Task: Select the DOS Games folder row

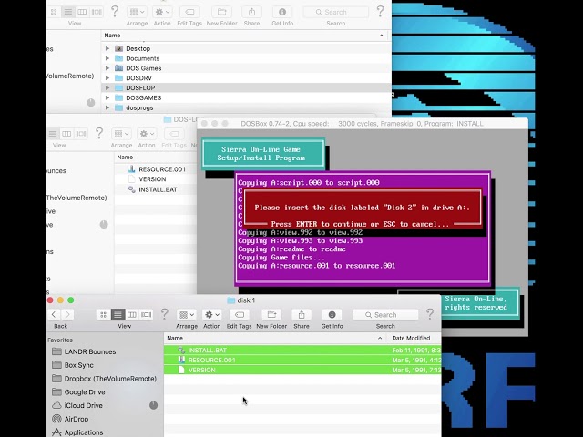Action: [246, 68]
